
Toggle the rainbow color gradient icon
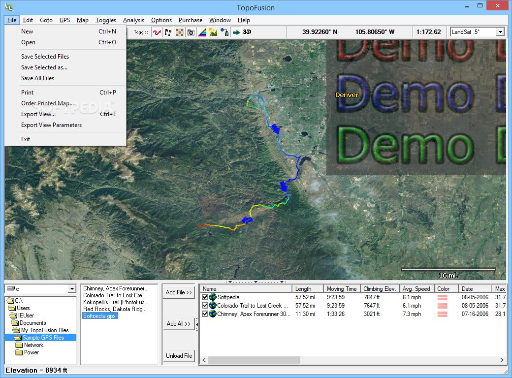[202, 32]
